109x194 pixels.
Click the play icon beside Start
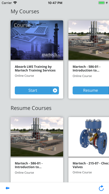point(55,90)
